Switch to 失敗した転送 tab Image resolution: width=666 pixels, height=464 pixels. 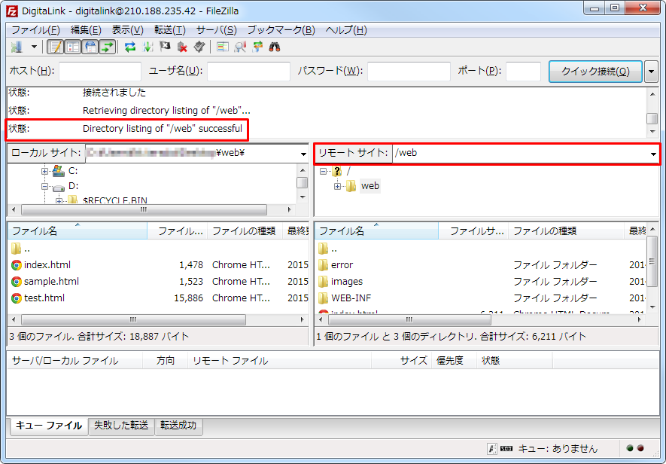point(121,426)
